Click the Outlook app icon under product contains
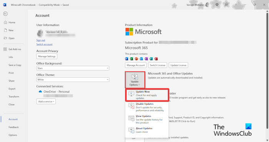269x142 pixels. click(x=141, y=59)
